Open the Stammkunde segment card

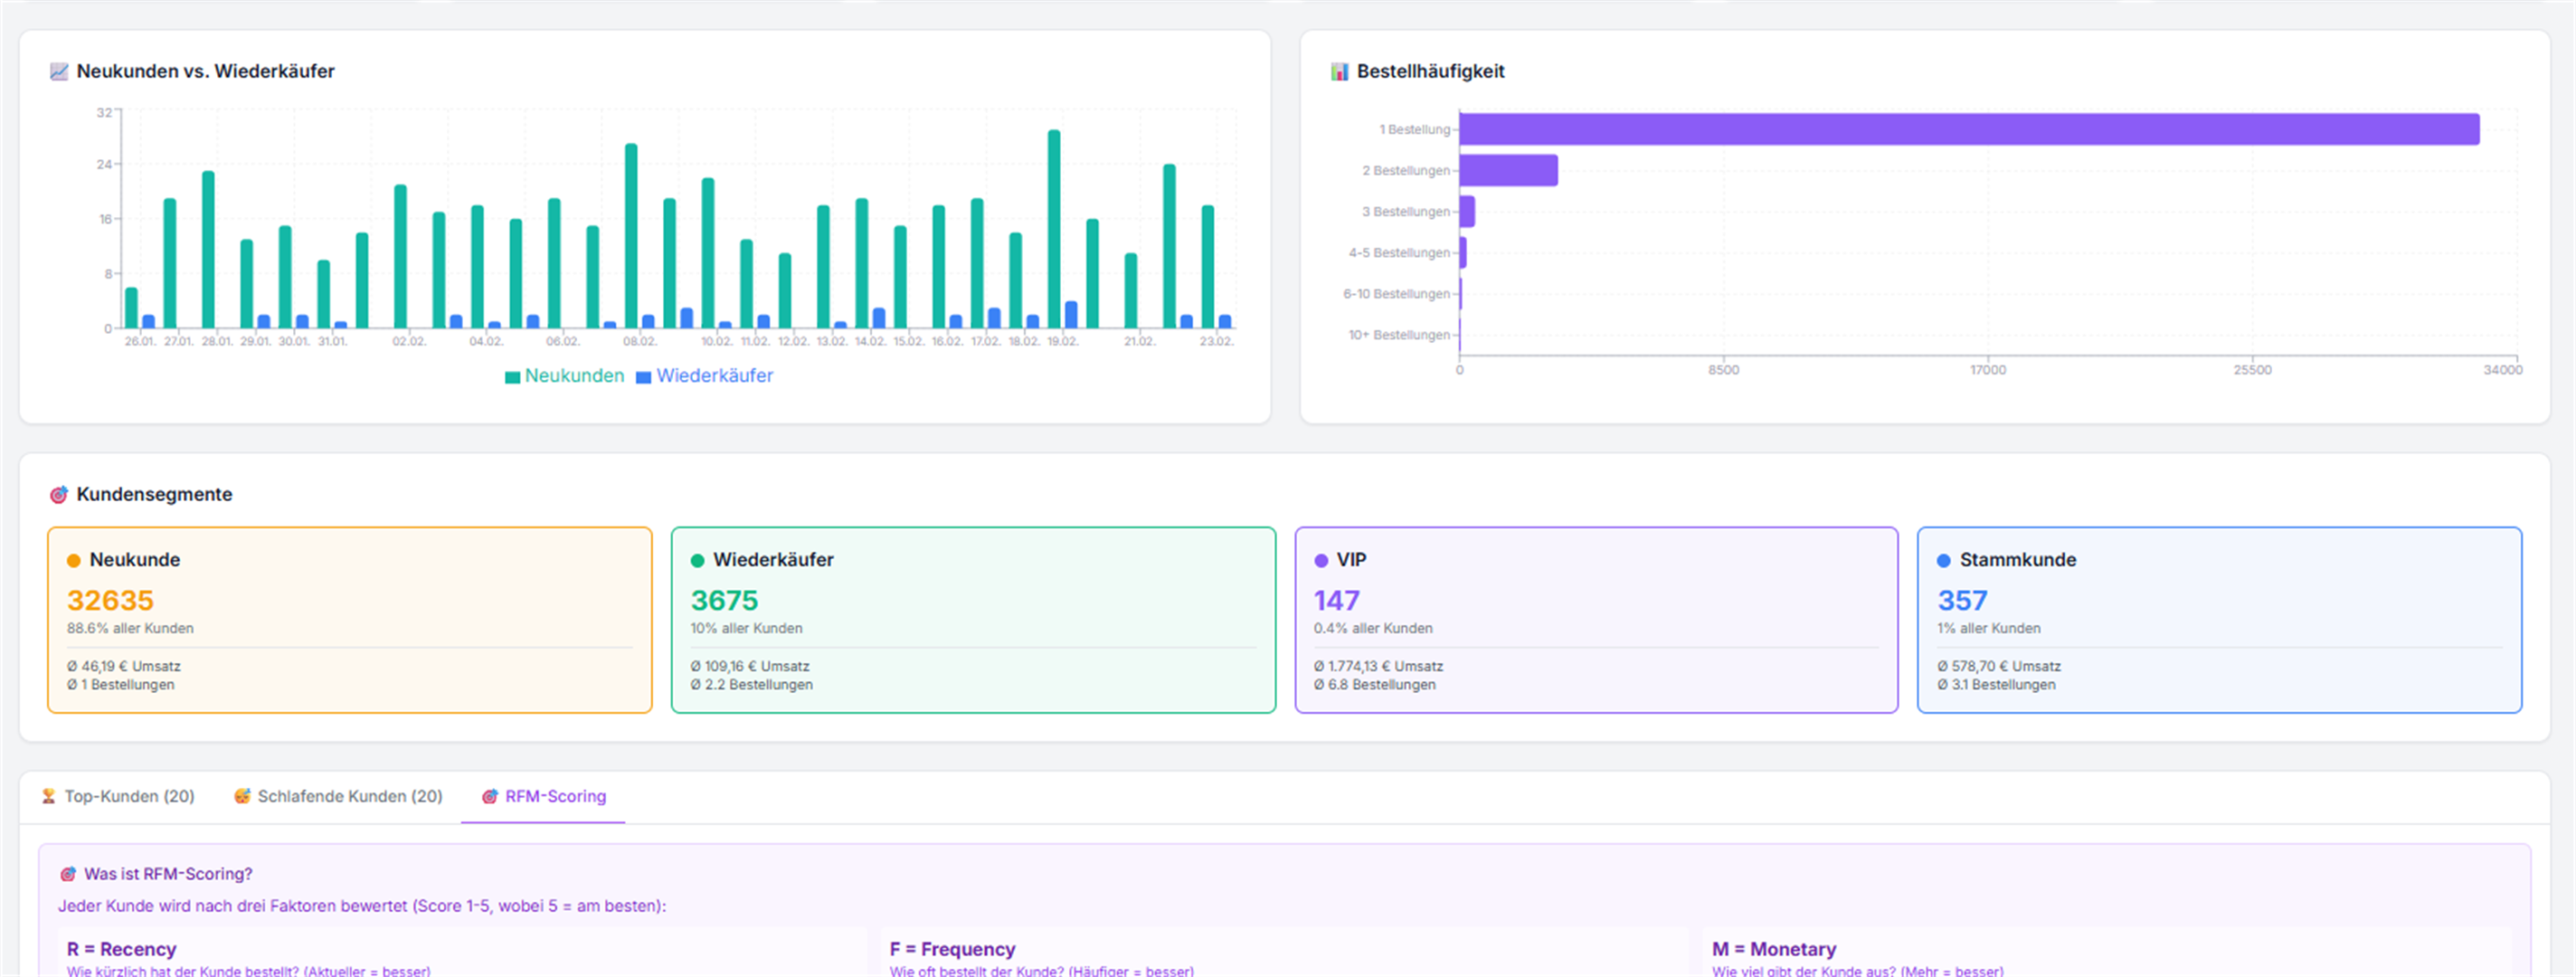pyautogui.click(x=2218, y=620)
